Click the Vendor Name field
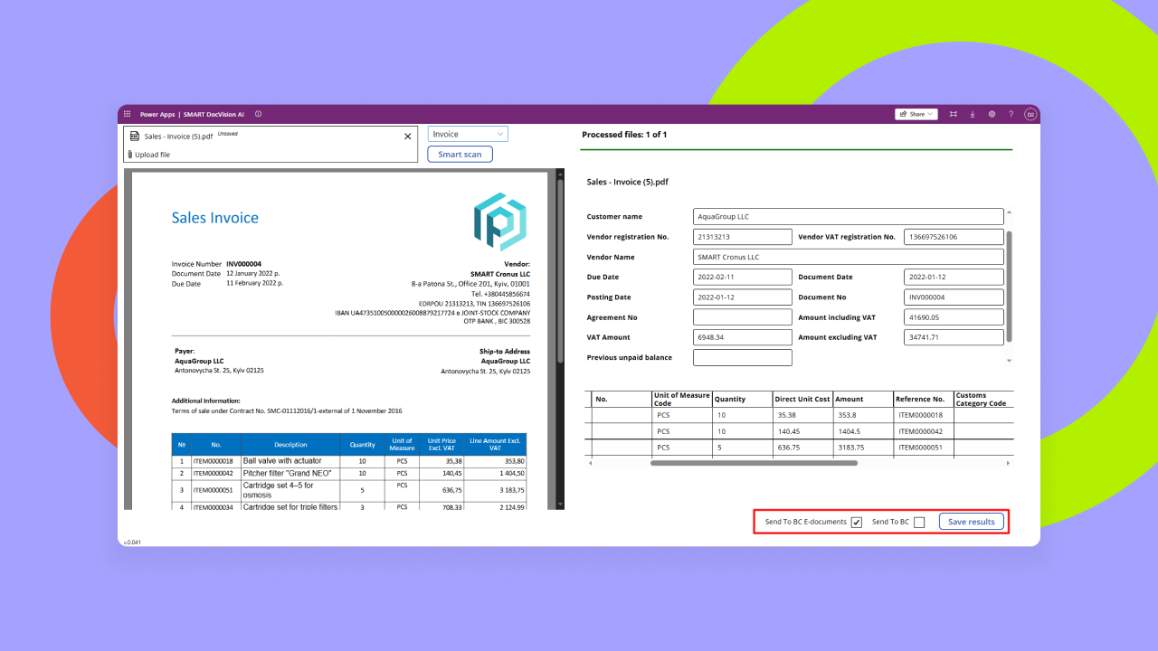 click(x=849, y=257)
